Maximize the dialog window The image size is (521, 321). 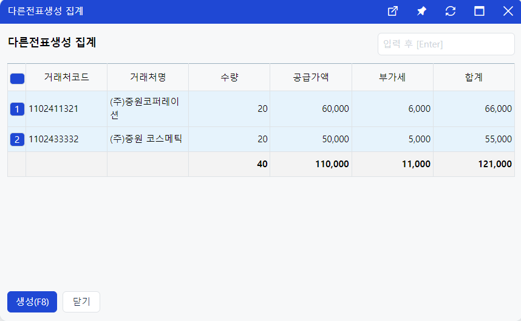479,12
